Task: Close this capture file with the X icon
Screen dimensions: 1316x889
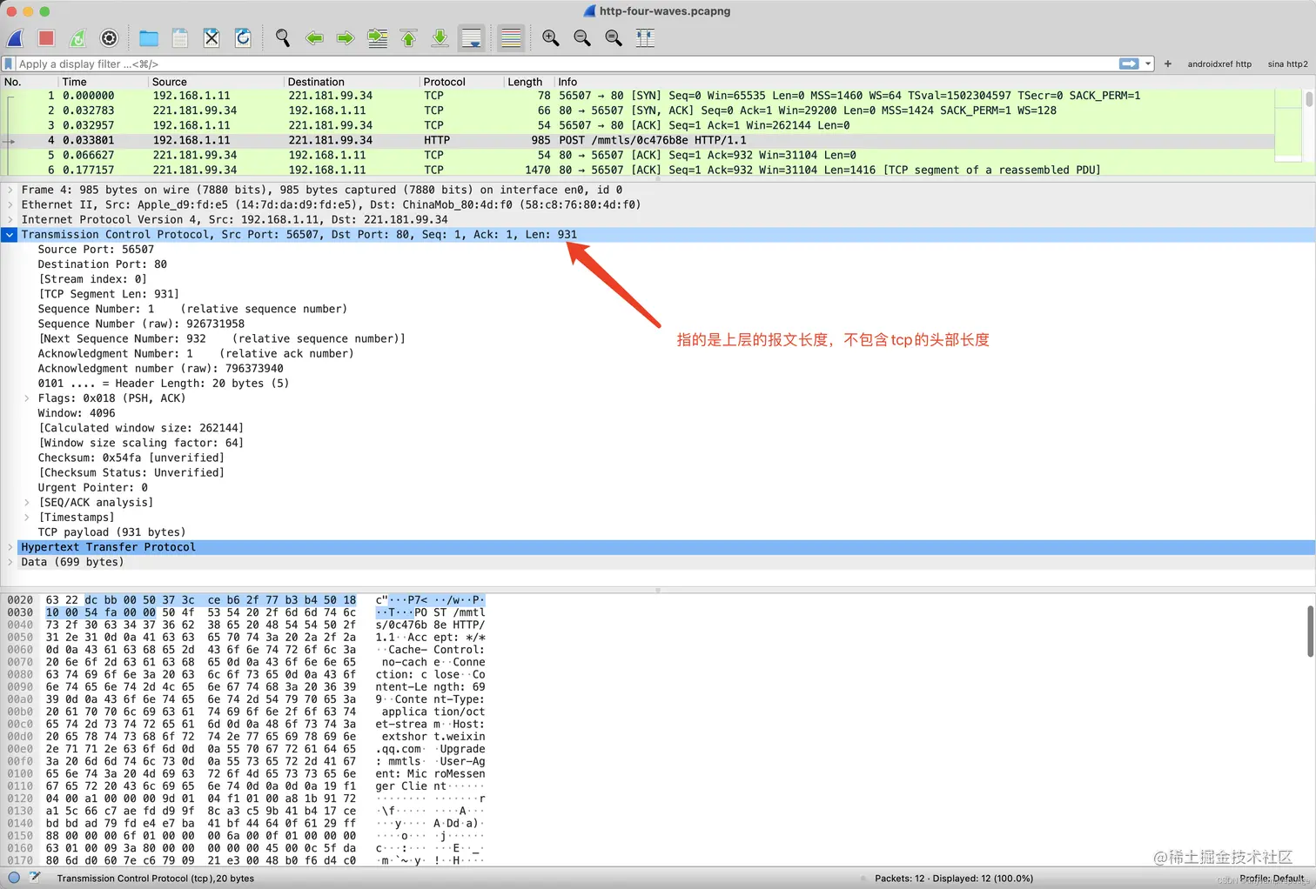Action: 211,38
